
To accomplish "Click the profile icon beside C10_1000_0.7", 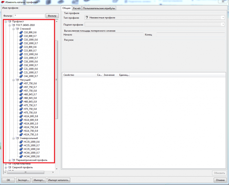I will (x=21, y=43).
